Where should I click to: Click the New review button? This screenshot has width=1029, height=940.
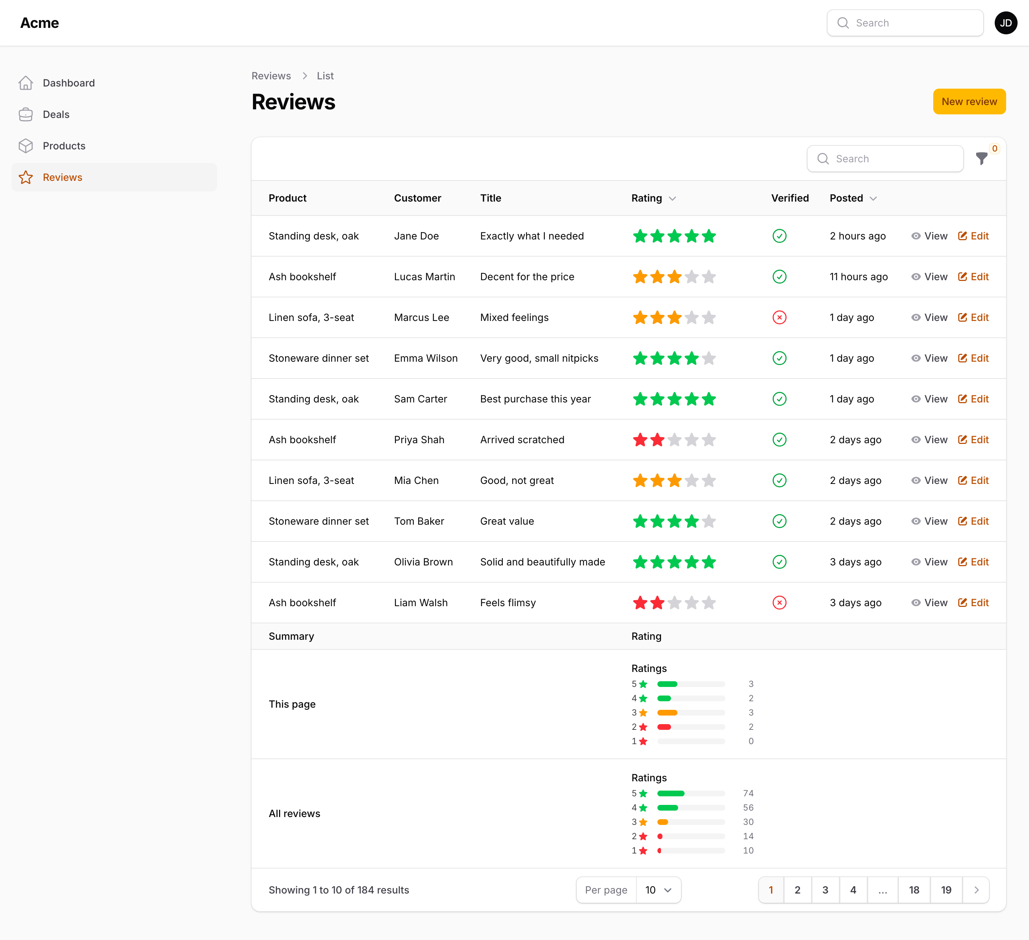click(x=969, y=102)
